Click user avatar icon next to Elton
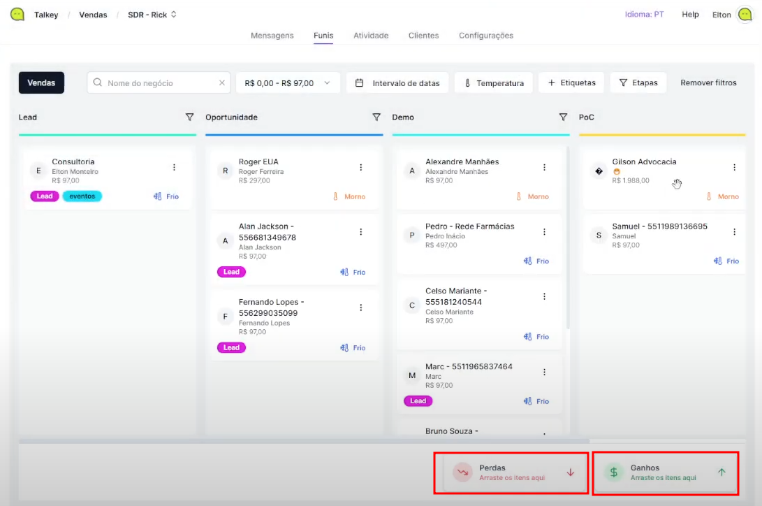This screenshot has width=762, height=506. click(x=745, y=14)
